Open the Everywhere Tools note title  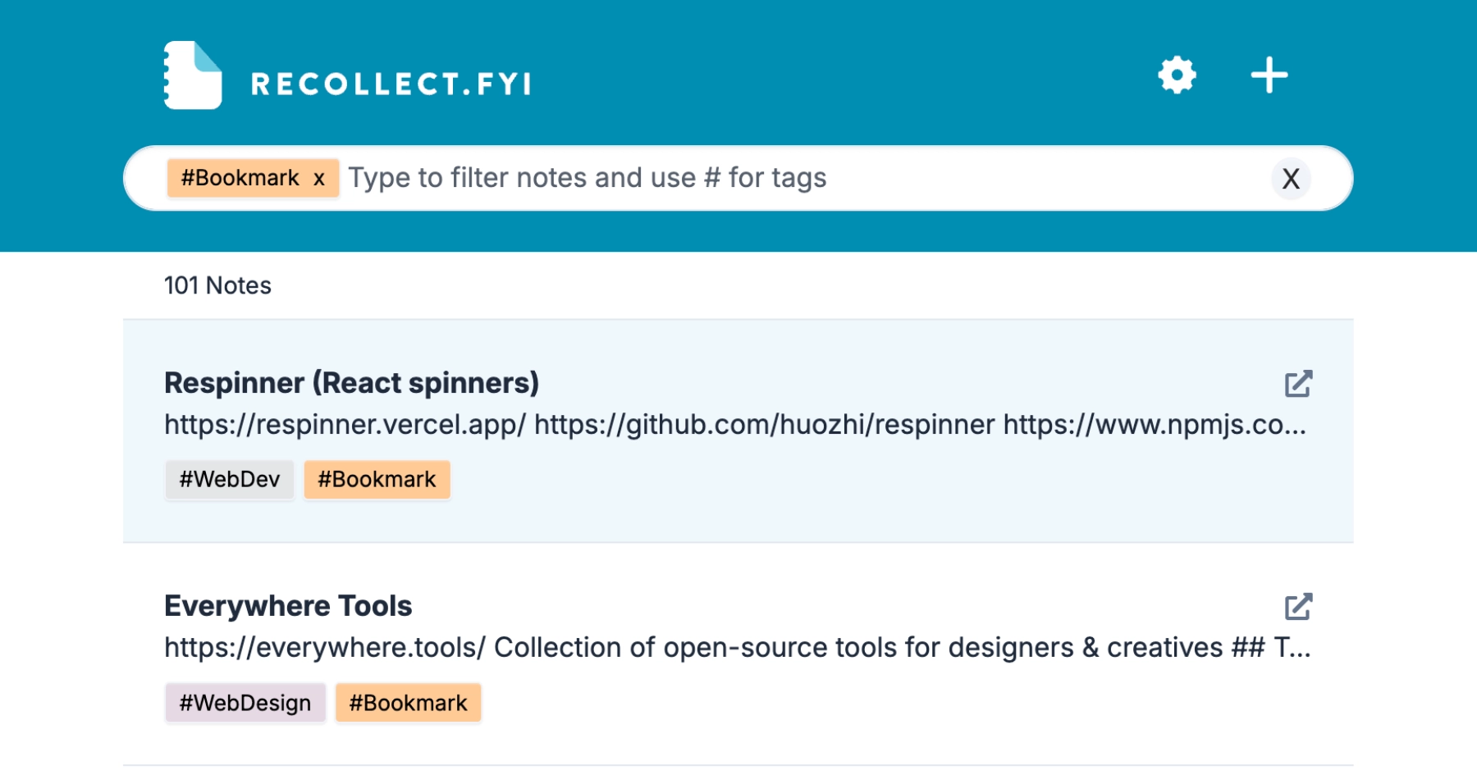coord(288,606)
